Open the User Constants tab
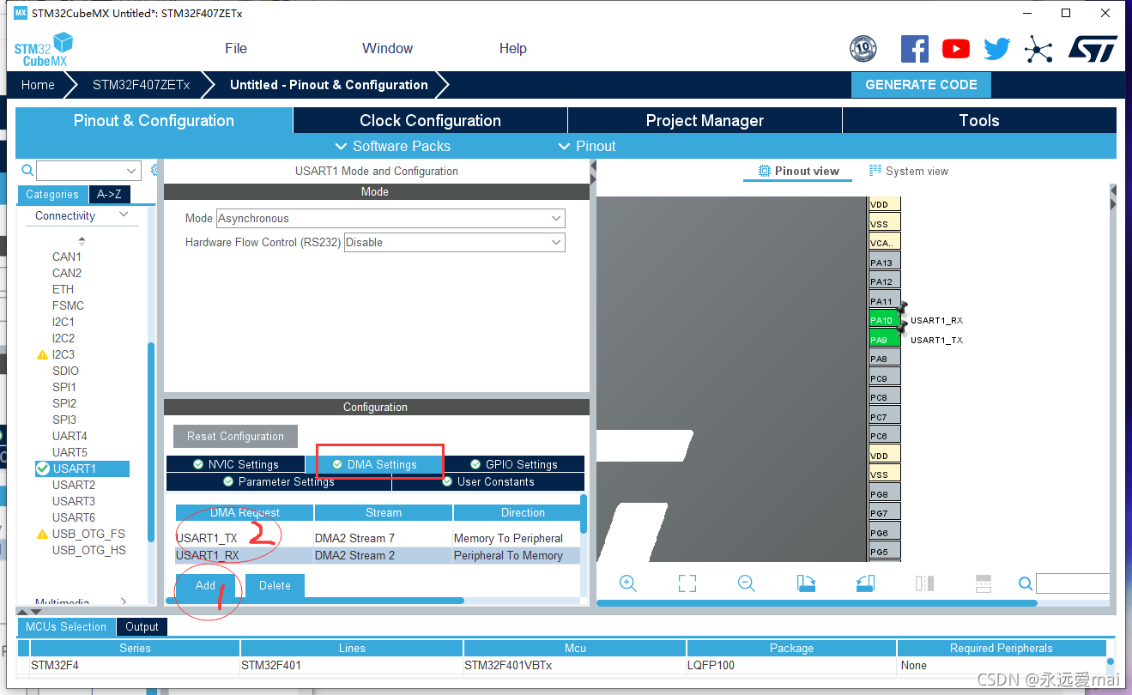This screenshot has width=1132, height=695. [x=488, y=481]
